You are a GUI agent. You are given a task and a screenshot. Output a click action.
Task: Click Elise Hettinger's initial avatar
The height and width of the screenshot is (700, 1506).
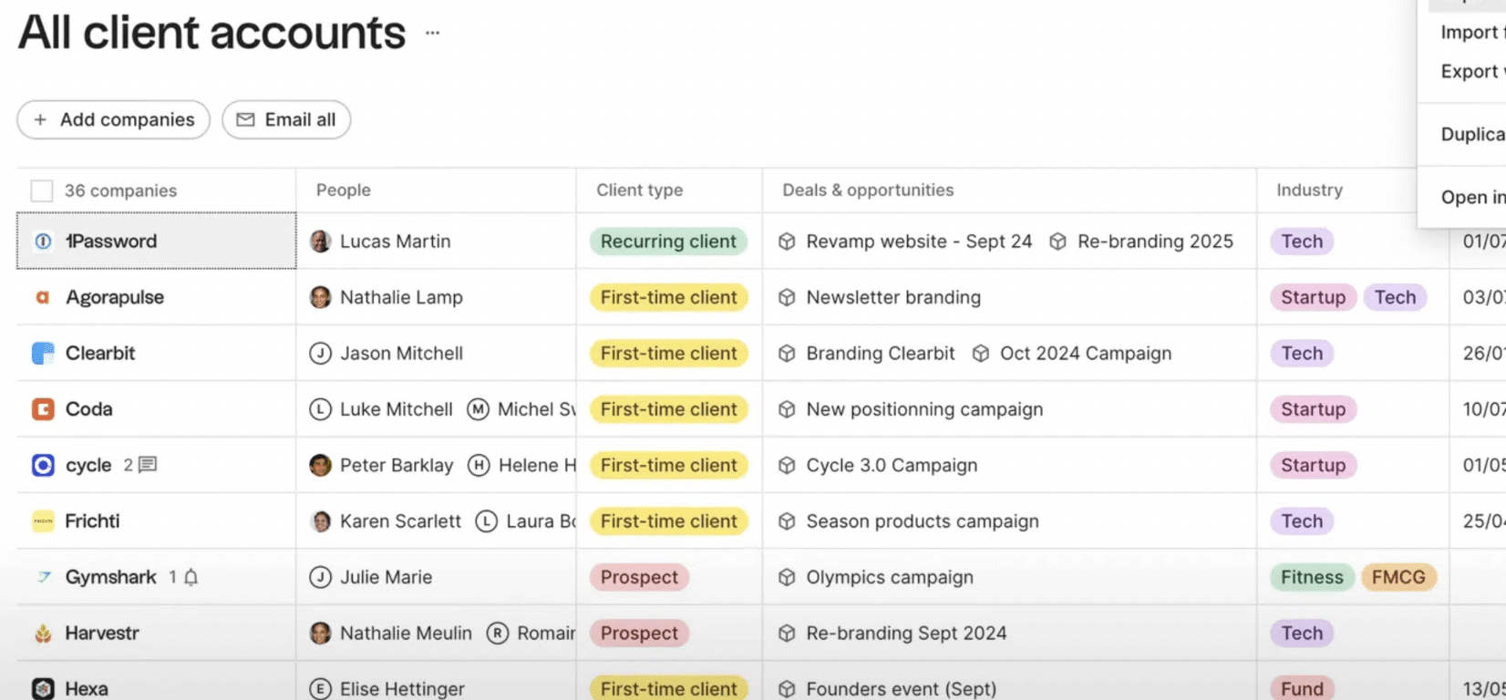pyautogui.click(x=320, y=689)
